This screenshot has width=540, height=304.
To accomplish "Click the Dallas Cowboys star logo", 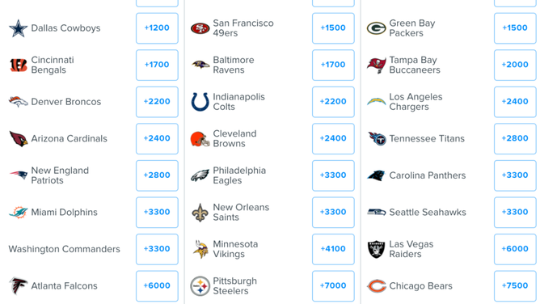I will (19, 28).
